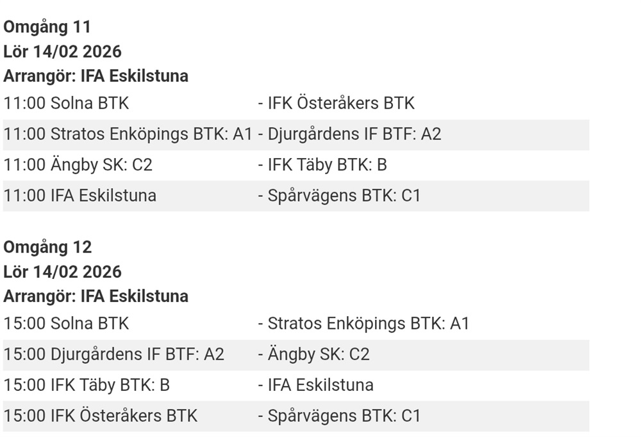Select IFK Täby BTK: B at 15:00

point(110,385)
